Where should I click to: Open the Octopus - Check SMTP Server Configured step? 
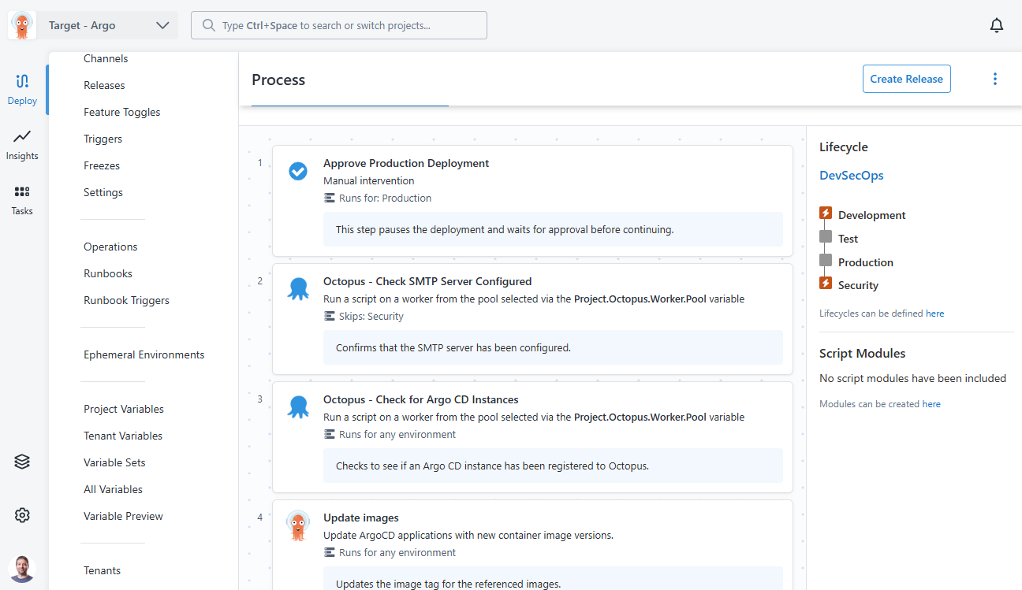pyautogui.click(x=532, y=319)
